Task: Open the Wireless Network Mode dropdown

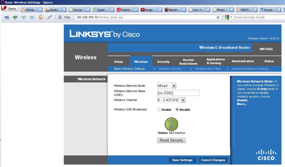Action: (174, 86)
